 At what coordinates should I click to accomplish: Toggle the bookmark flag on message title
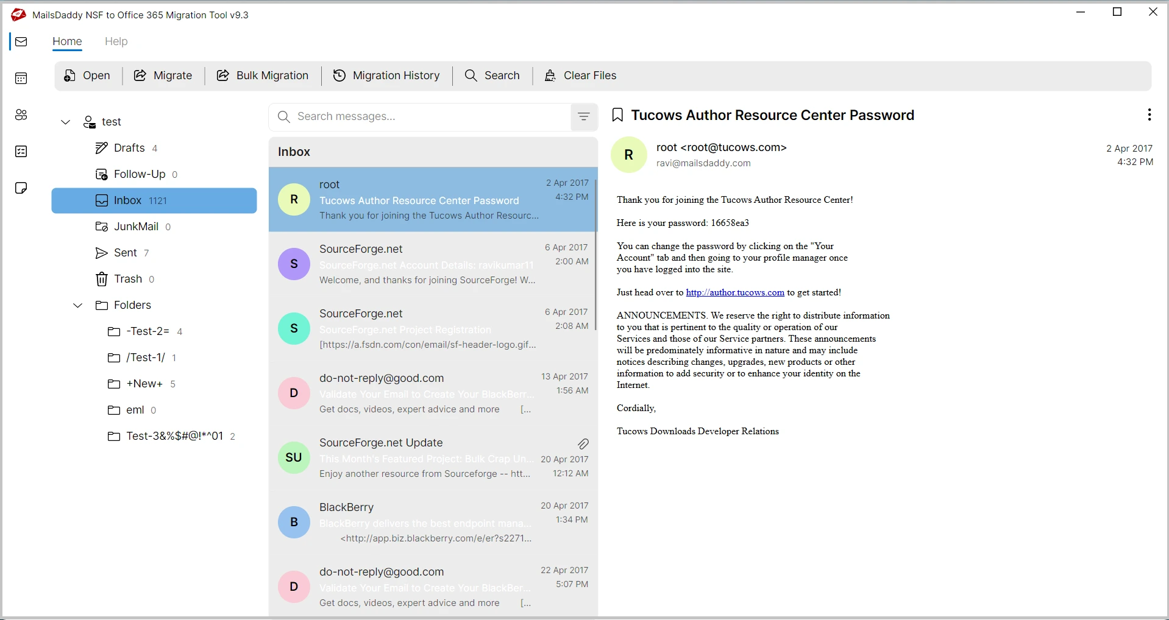(617, 115)
